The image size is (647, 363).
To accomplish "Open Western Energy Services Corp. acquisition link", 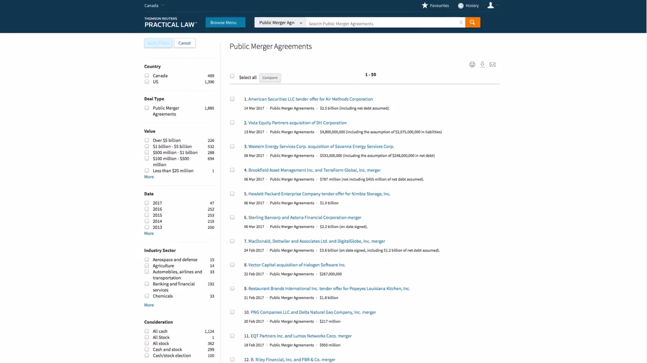I will tap(321, 147).
